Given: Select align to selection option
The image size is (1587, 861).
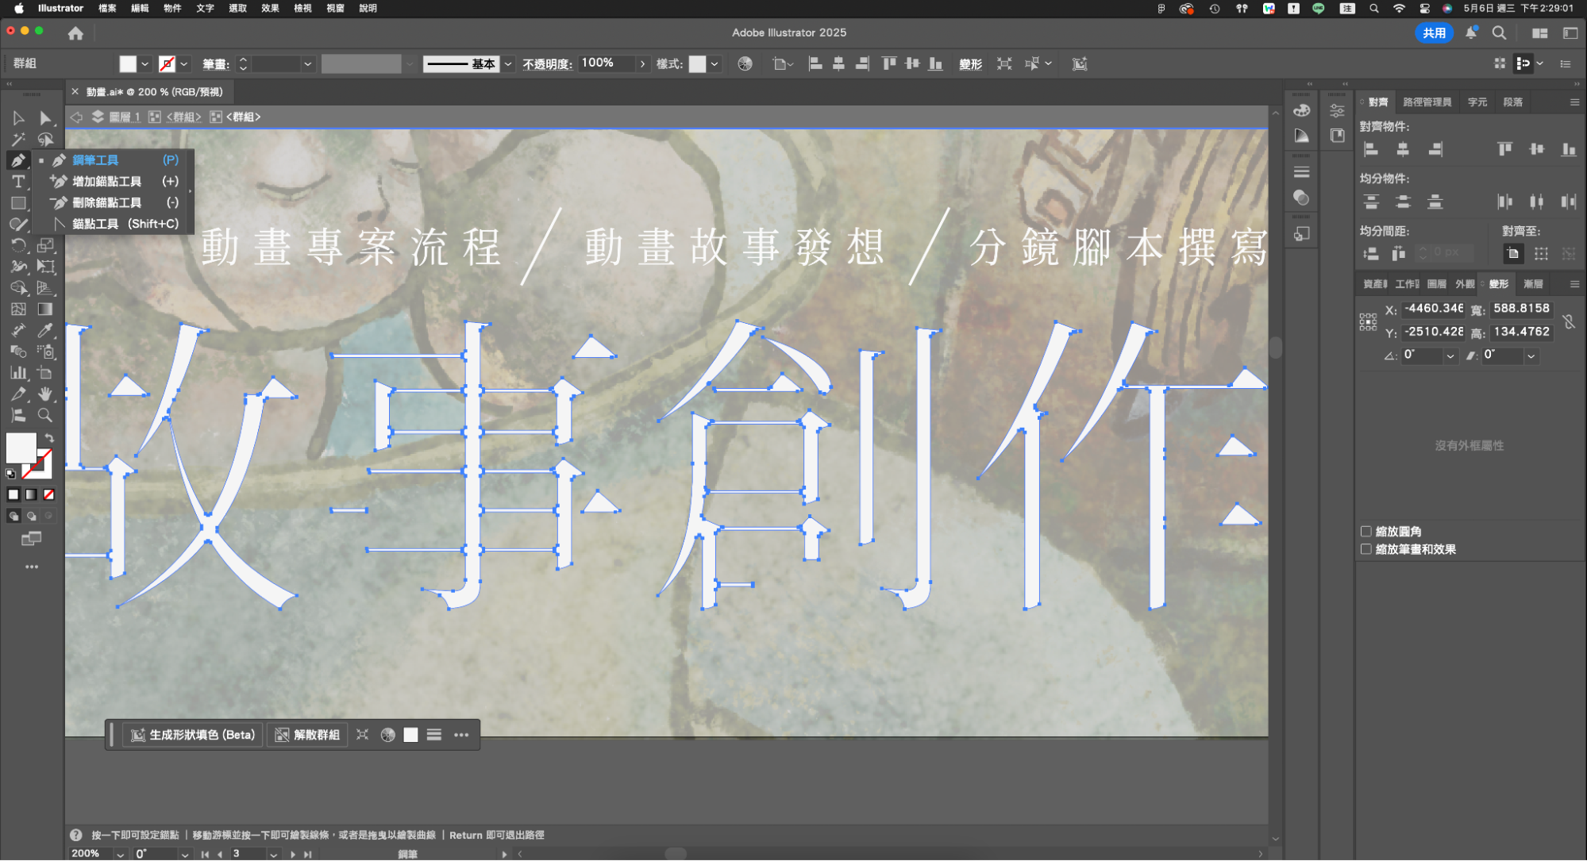Looking at the screenshot, I should pos(1541,254).
